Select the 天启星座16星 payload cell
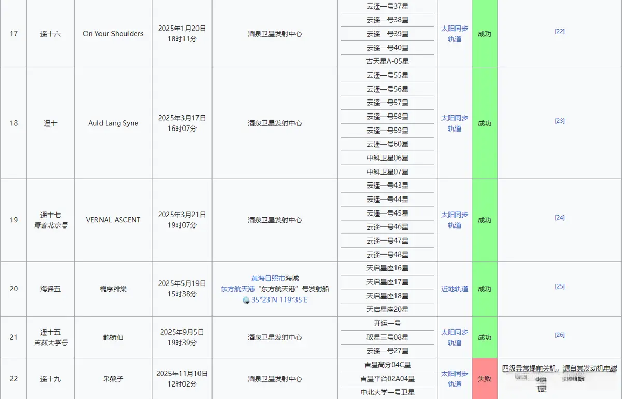Image resolution: width=622 pixels, height=399 pixels. tap(388, 268)
